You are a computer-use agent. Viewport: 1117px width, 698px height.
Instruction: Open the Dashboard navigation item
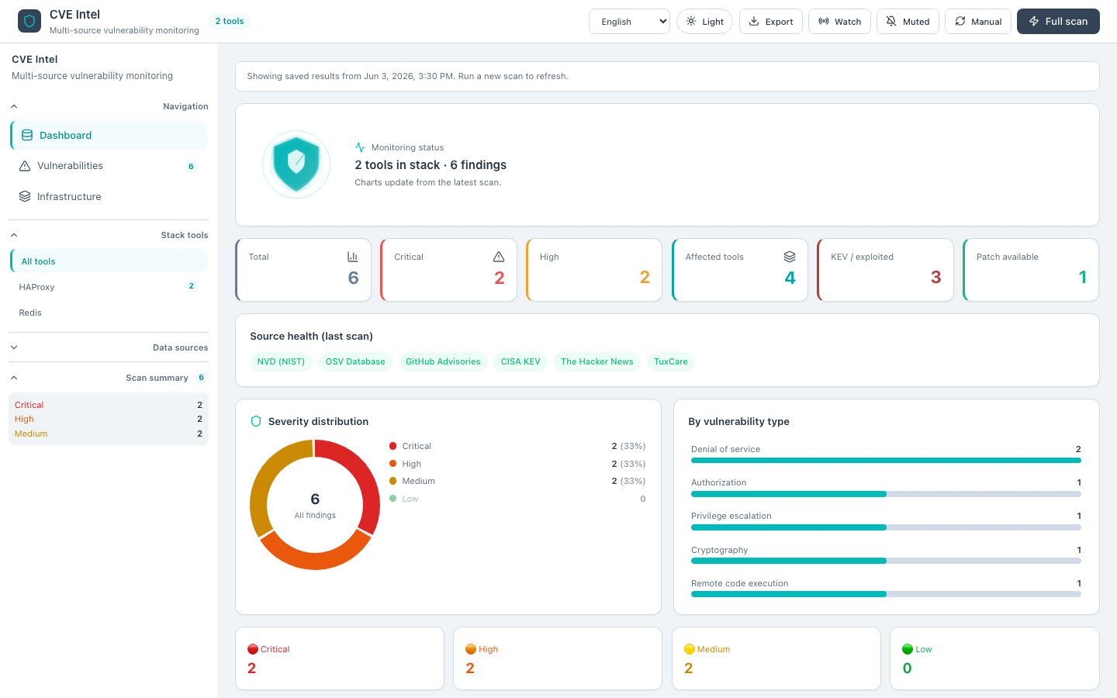click(109, 135)
